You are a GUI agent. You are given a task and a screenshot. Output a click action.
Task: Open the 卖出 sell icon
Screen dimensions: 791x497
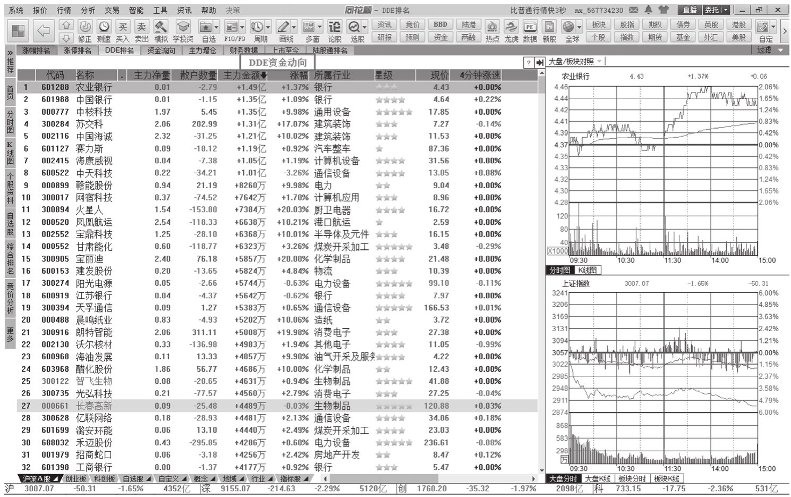tap(141, 31)
